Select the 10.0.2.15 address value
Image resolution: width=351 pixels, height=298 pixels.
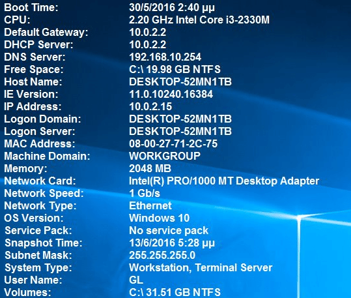(x=150, y=106)
